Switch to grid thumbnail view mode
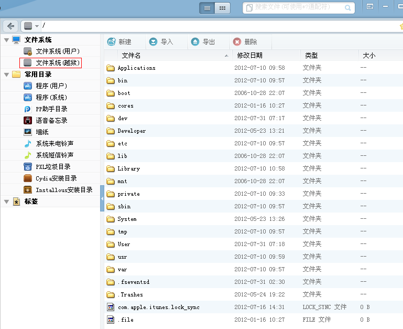403x329 pixels. tap(223, 8)
